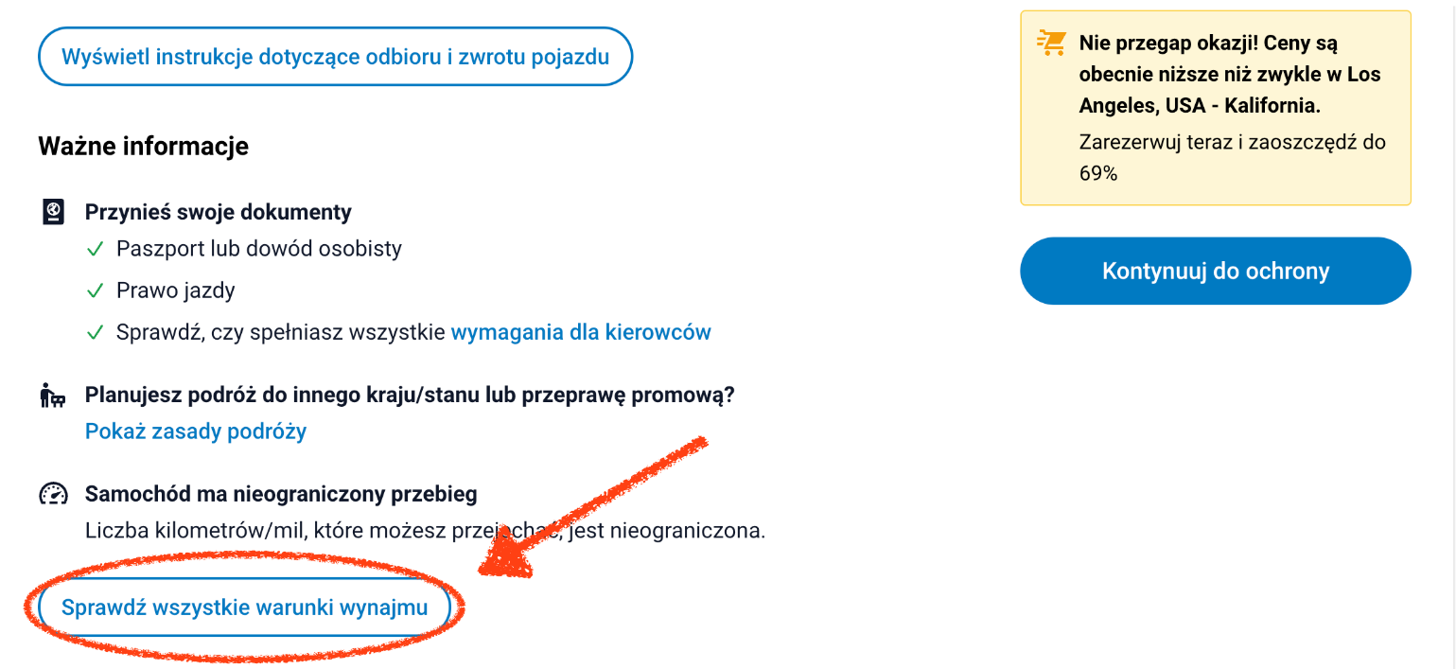Follow the wymagania dla kierowców link
Viewport: 1456px width, 669px height.
(581, 332)
